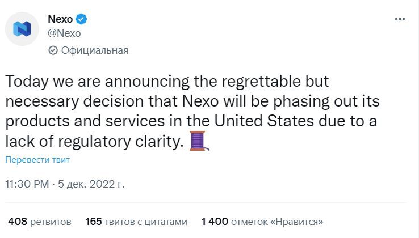Click the blue verified badge next to Nexo

[x=81, y=19]
